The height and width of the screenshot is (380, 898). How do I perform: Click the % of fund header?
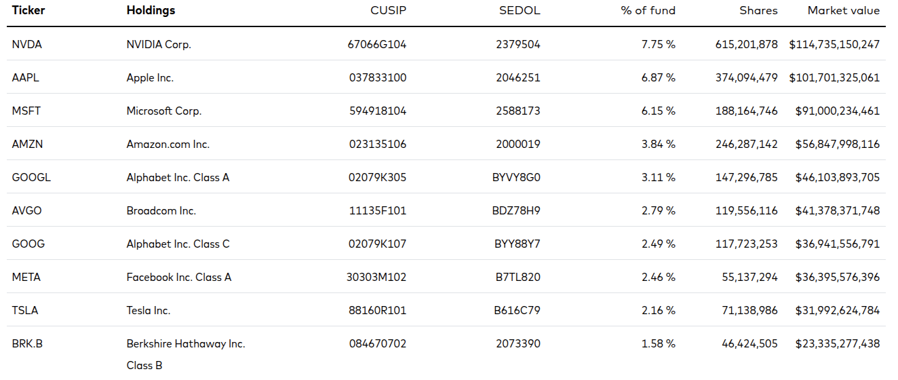click(x=648, y=11)
